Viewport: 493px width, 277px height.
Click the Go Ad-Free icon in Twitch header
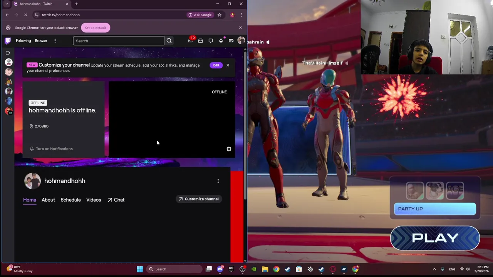pyautogui.click(x=231, y=41)
